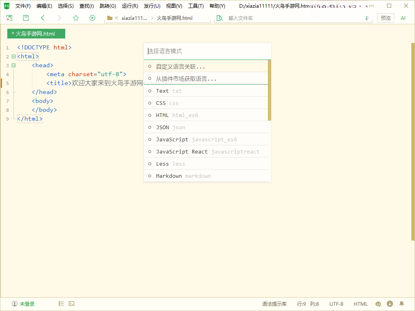Bookmark with the star icon

click(x=76, y=18)
